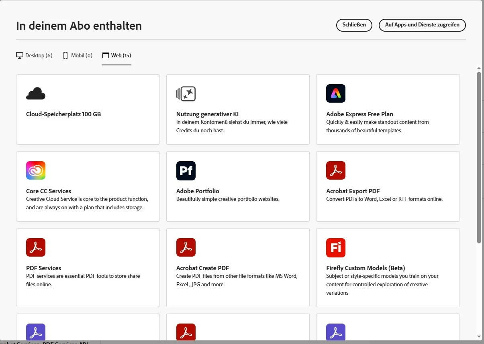
Task: Click the vertical scrollbar thumb
Action: click(x=479, y=157)
